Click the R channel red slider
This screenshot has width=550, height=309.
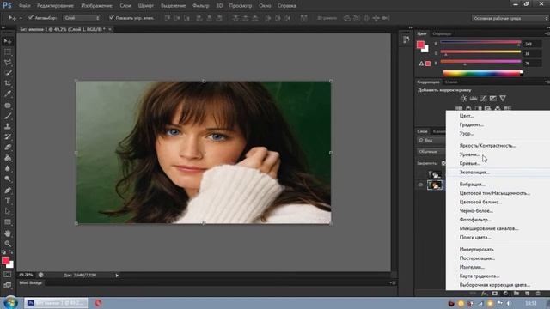point(480,43)
